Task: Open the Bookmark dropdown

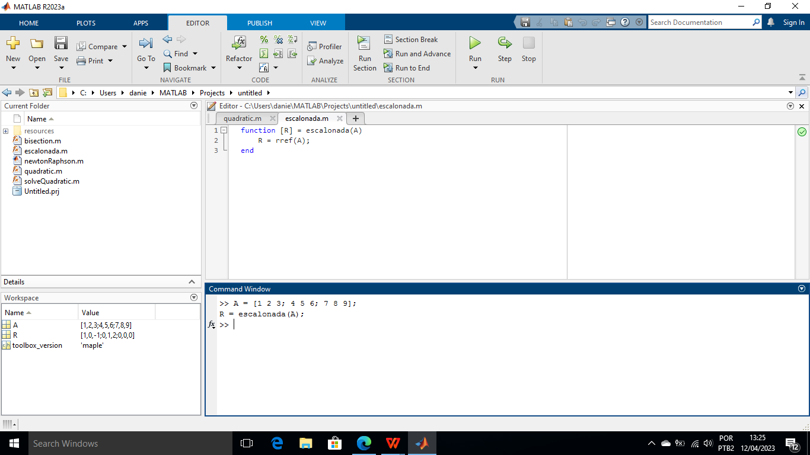Action: (x=213, y=68)
